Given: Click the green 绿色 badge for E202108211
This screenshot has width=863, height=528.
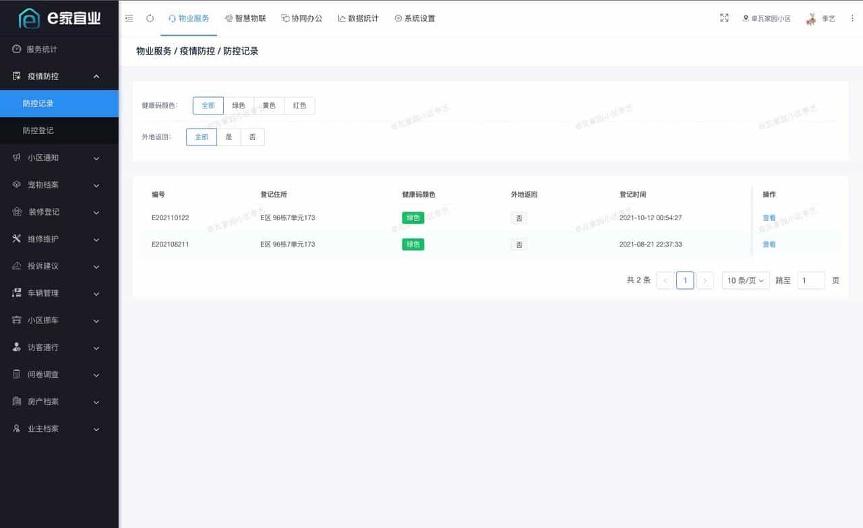Looking at the screenshot, I should click(413, 244).
